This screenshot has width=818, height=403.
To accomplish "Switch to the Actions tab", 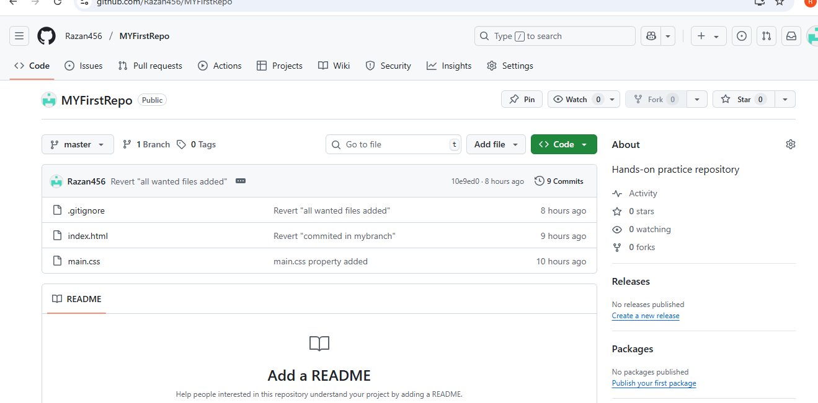I will [220, 66].
